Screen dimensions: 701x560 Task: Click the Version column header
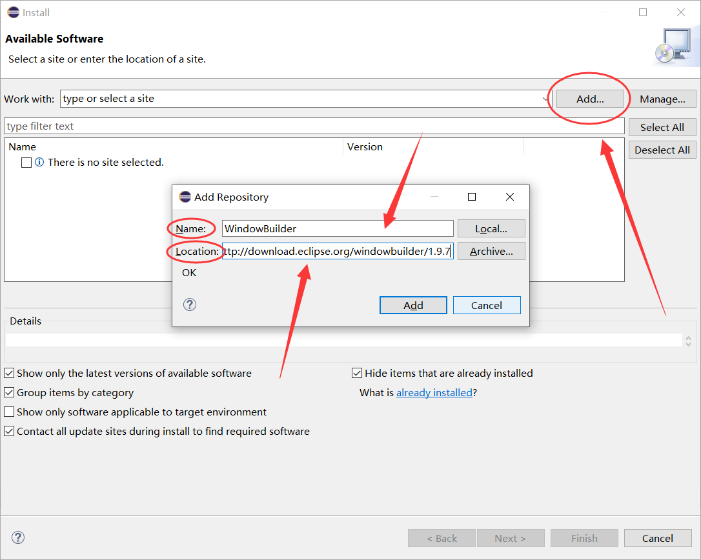tap(433, 147)
